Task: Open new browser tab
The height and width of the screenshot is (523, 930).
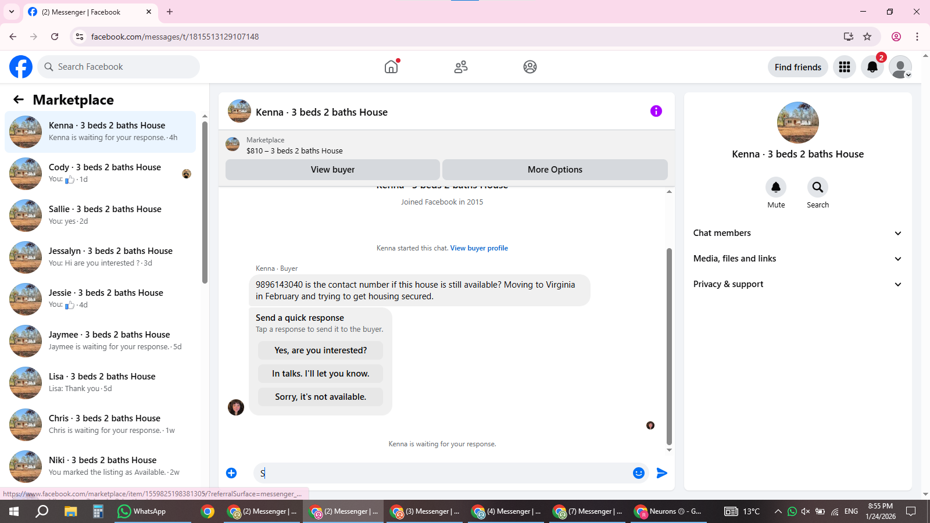Action: [170, 12]
